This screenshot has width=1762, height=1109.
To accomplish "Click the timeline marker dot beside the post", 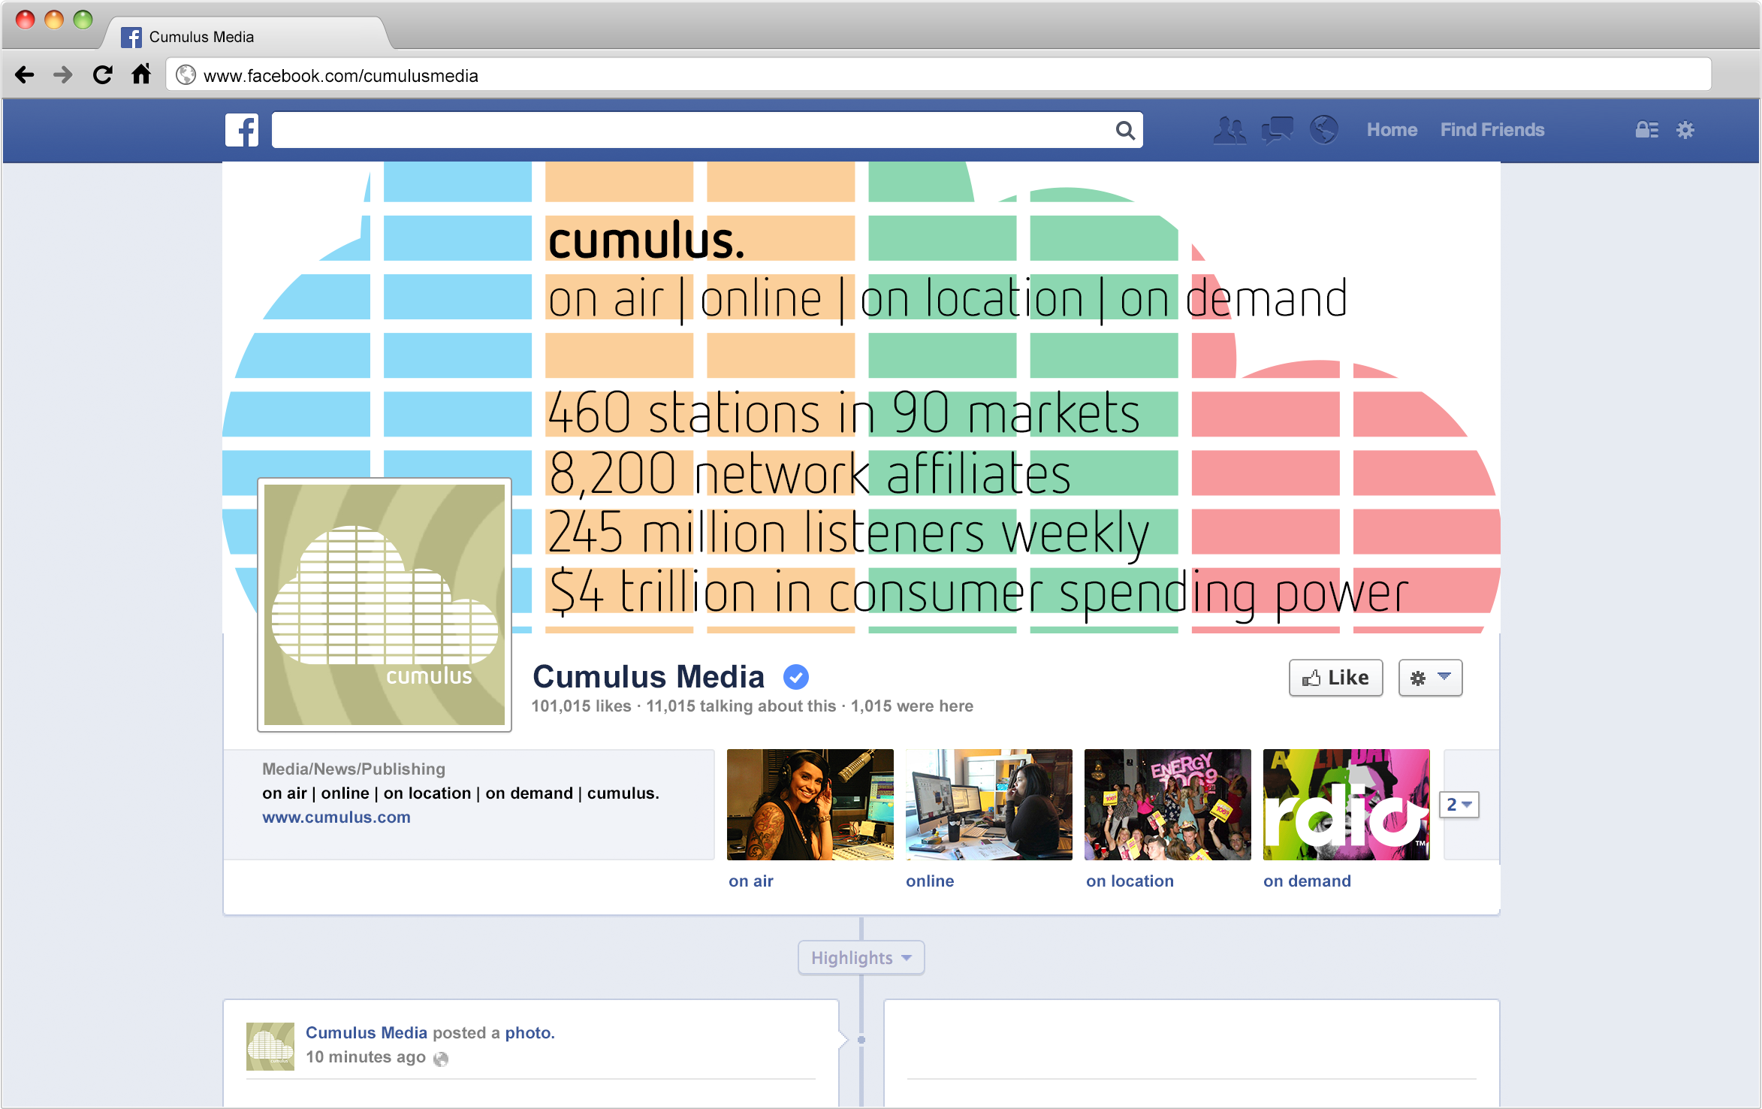I will pyautogui.click(x=861, y=1041).
